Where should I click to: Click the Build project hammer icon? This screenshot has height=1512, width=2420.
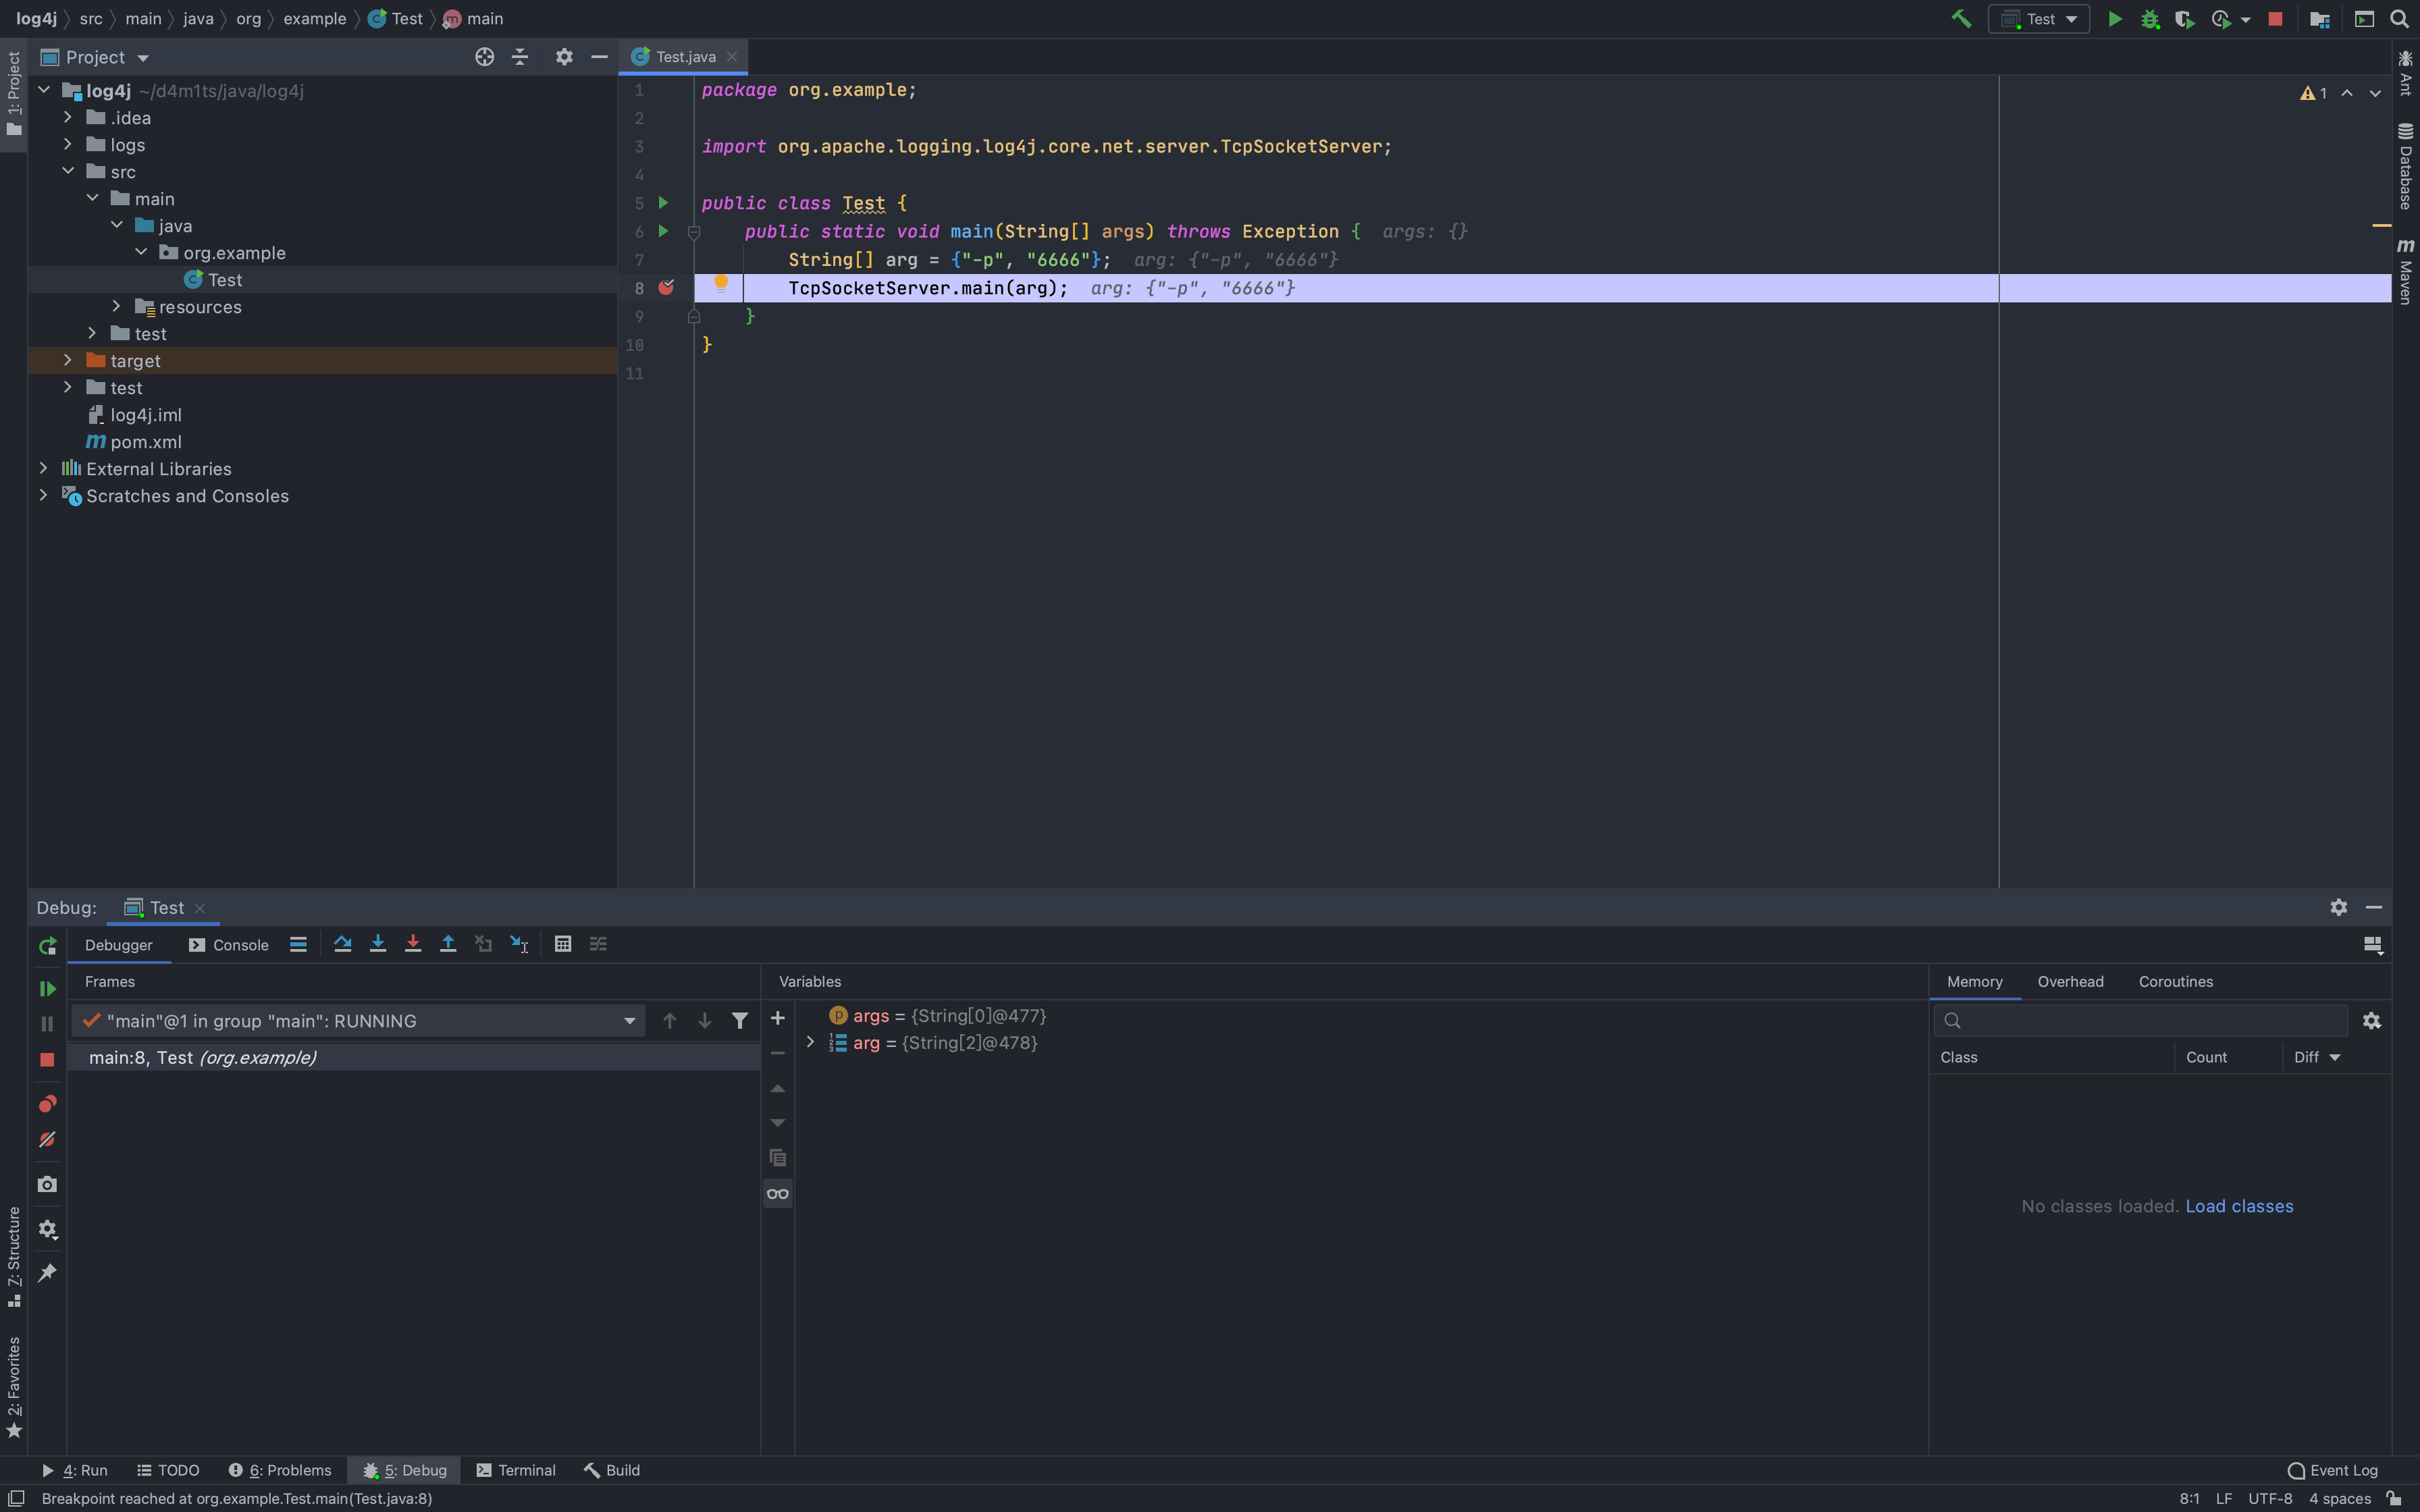(x=1961, y=19)
